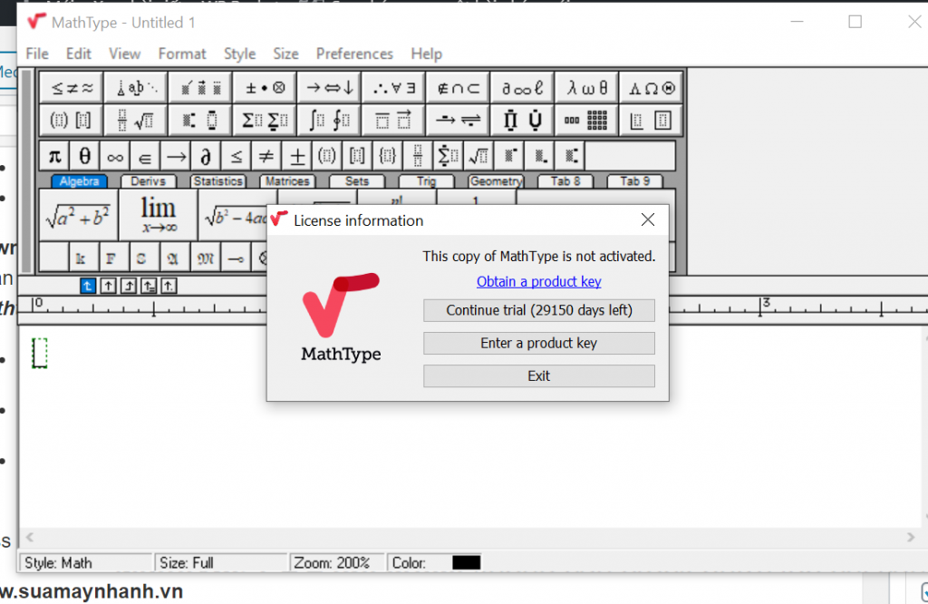Insert the partial derivative symbol

206,156
